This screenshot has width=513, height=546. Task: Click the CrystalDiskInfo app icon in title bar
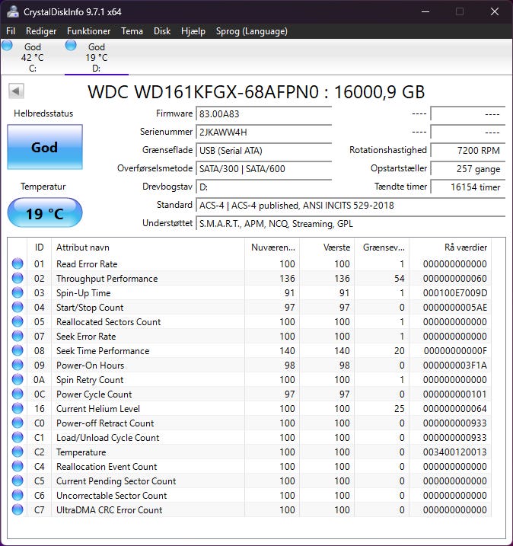coord(13,11)
